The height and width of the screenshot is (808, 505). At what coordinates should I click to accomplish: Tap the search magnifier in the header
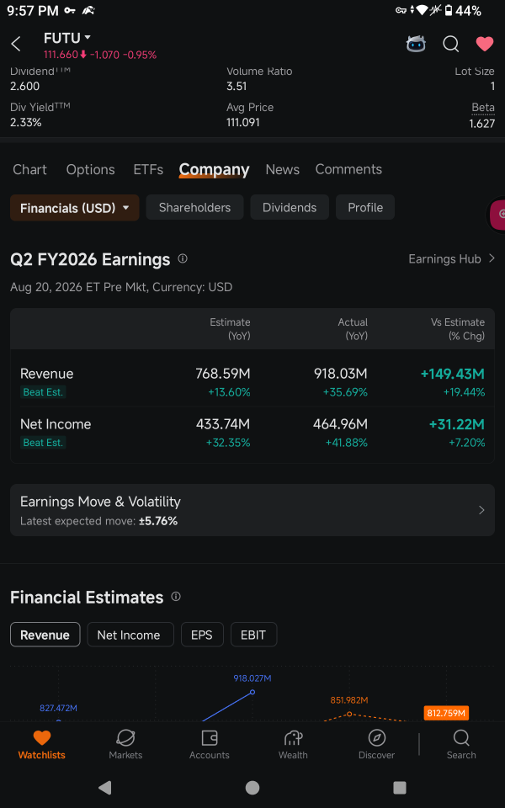(x=451, y=45)
